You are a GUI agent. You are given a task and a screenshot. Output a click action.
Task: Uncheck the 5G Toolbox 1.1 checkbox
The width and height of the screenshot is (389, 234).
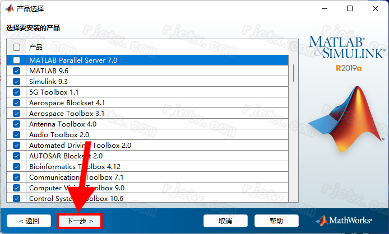17,92
